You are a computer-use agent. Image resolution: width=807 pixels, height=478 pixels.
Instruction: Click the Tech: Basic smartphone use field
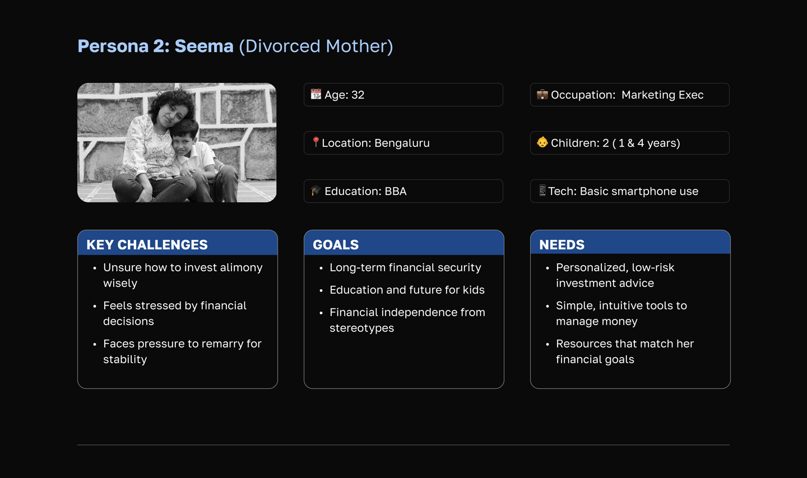tap(630, 191)
